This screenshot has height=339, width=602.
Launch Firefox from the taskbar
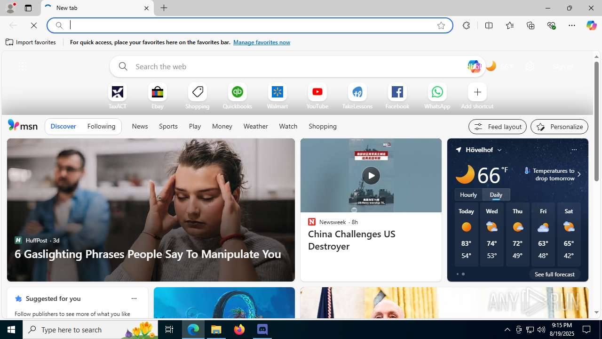[x=239, y=330]
